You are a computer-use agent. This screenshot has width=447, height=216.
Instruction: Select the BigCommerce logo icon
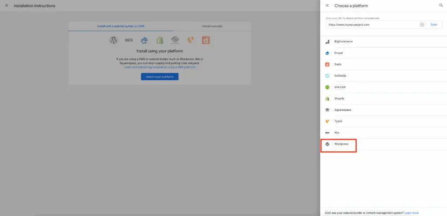[x=327, y=41]
